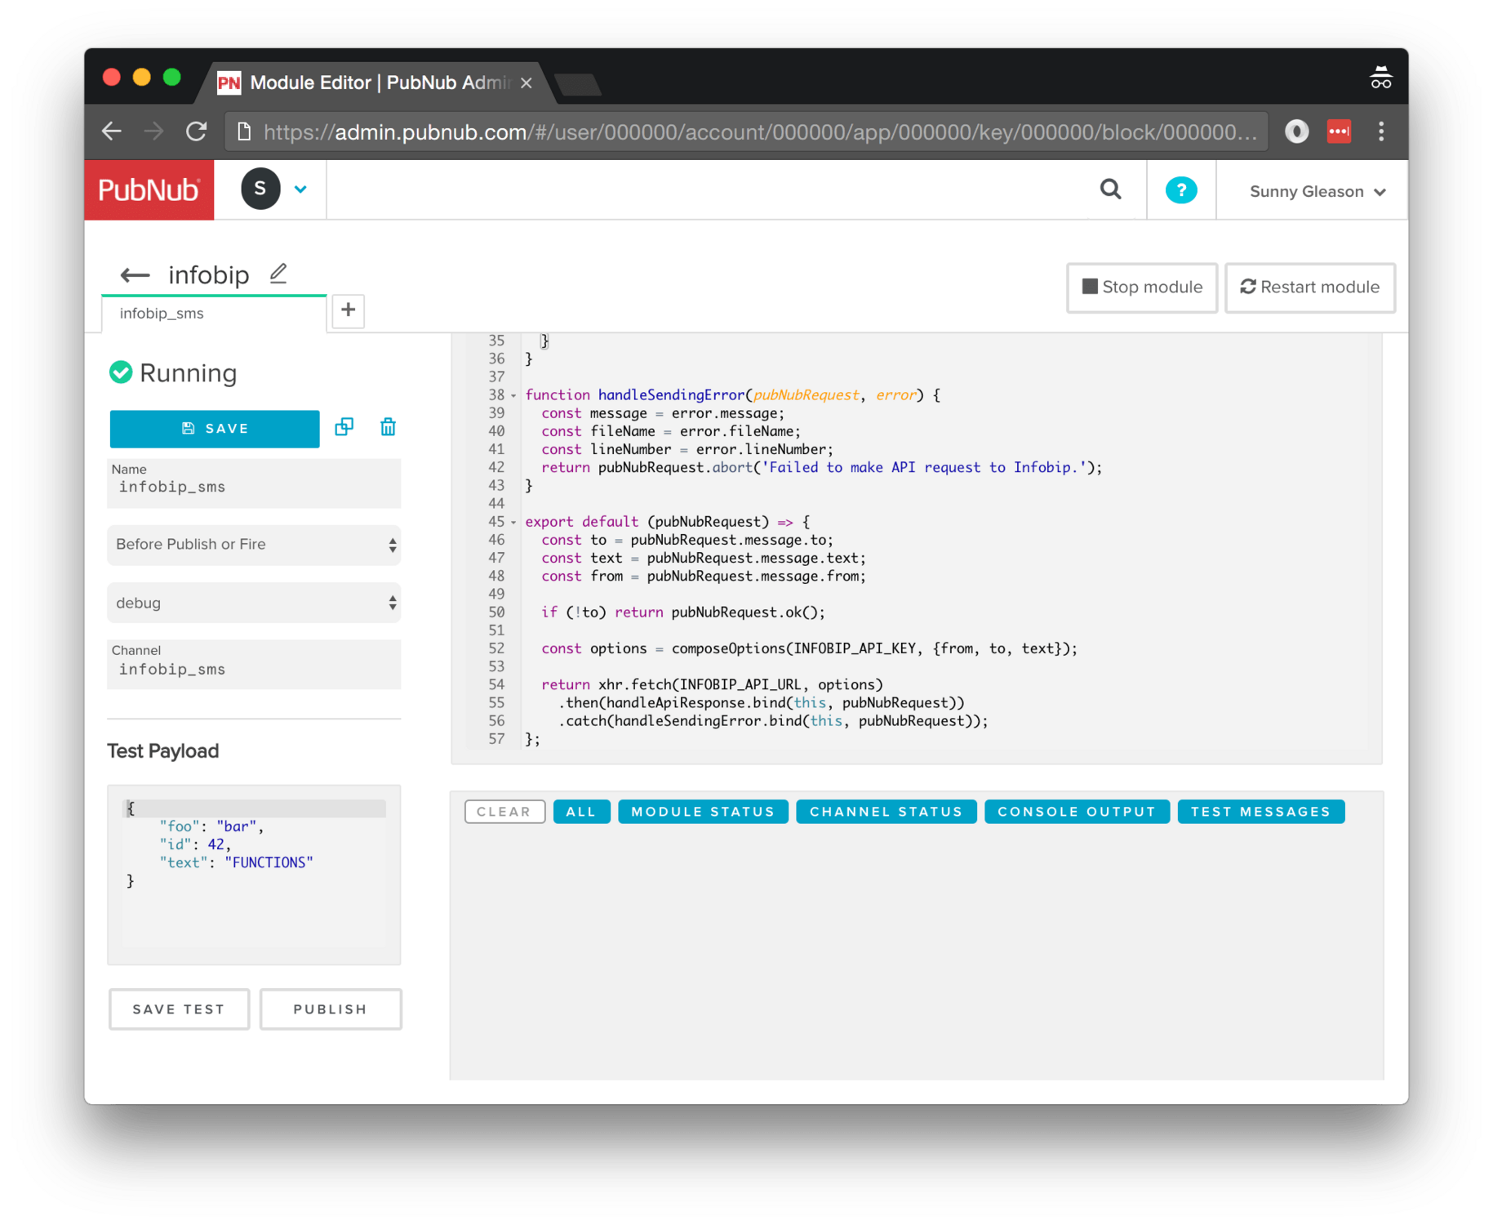The image size is (1493, 1225).
Task: Open the Before Publish or Fire dropdown
Action: [x=254, y=545]
